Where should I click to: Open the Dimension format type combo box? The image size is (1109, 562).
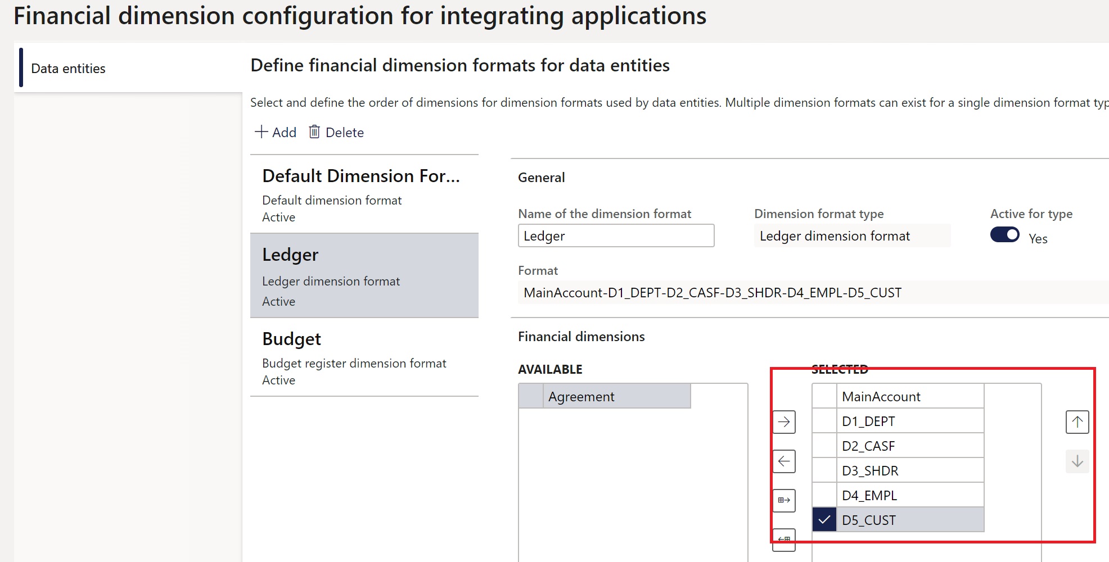coord(853,235)
